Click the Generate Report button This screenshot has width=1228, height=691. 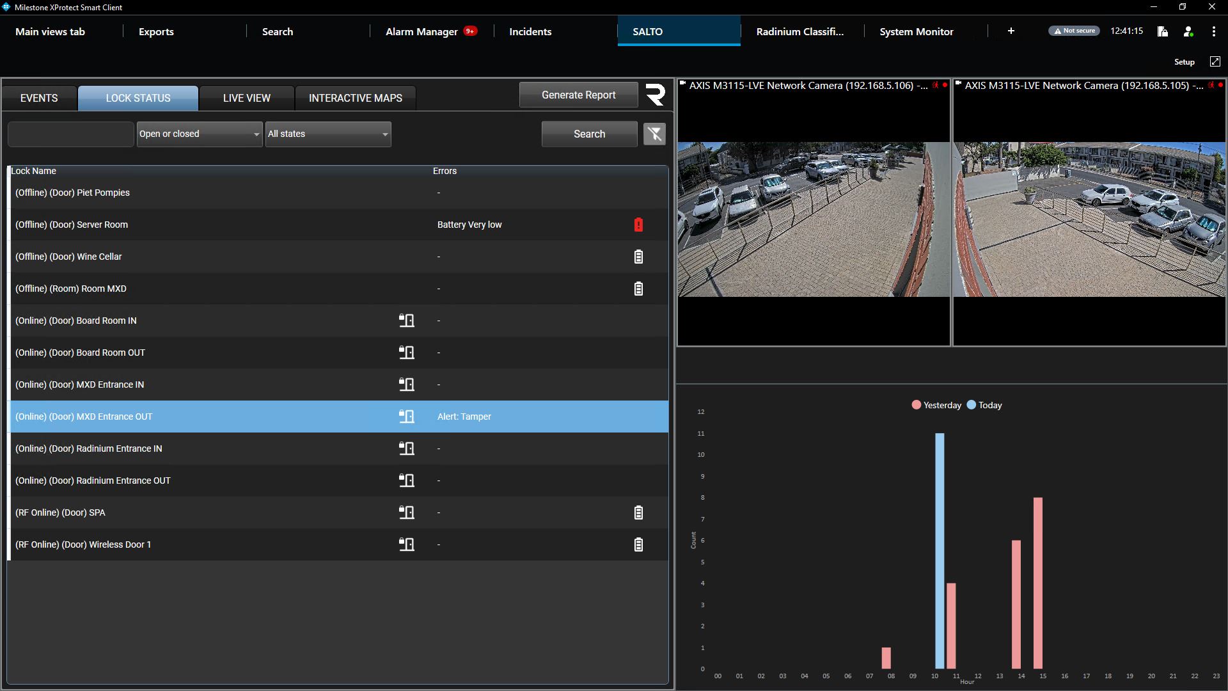578,95
